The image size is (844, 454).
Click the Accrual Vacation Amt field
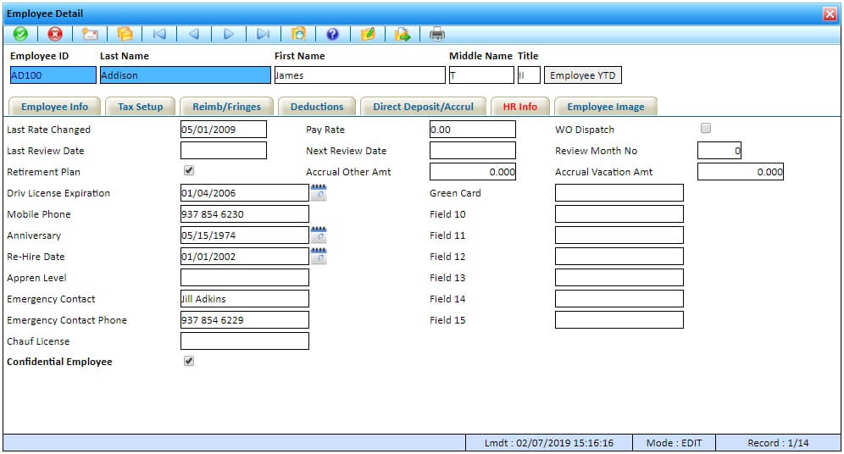(x=741, y=172)
